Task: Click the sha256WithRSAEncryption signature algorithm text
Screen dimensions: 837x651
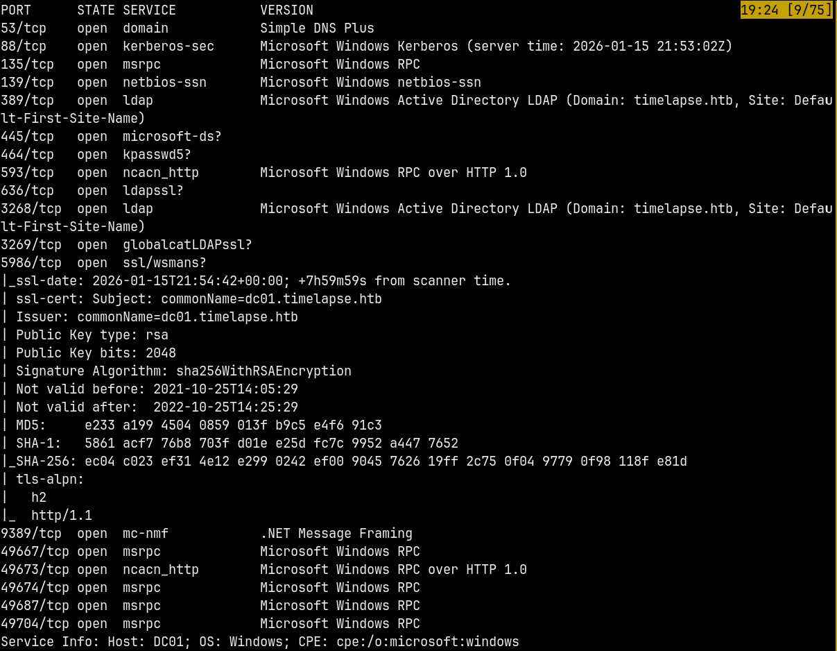Action: pyautogui.click(x=264, y=371)
